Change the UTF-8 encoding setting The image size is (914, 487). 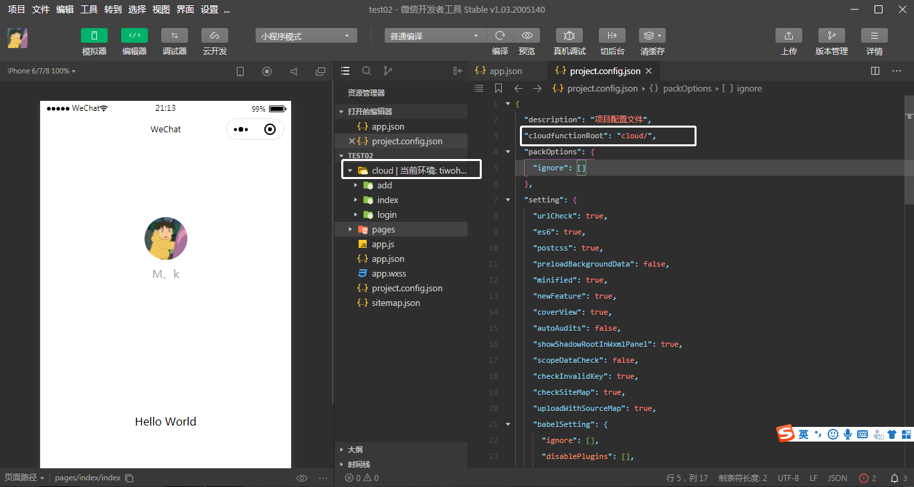(x=788, y=478)
